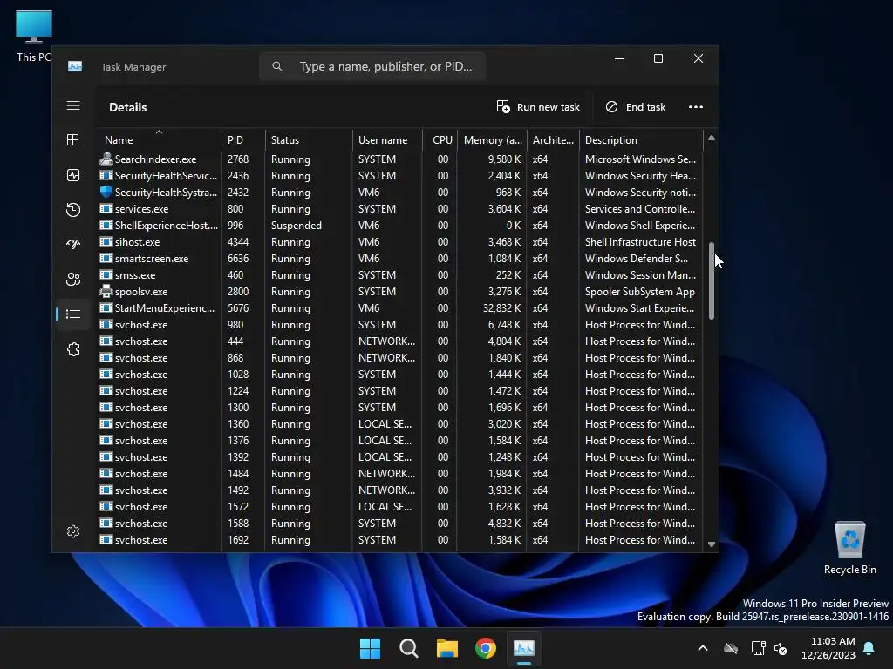The height and width of the screenshot is (669, 893).
Task: Open the hamburger navigation menu
Action: click(73, 105)
